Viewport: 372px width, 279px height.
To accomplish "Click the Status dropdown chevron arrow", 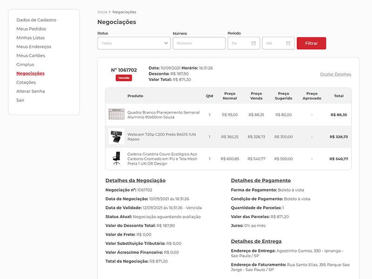I will pyautogui.click(x=166, y=43).
